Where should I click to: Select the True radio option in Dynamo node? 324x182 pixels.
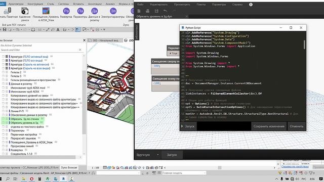[170, 53]
